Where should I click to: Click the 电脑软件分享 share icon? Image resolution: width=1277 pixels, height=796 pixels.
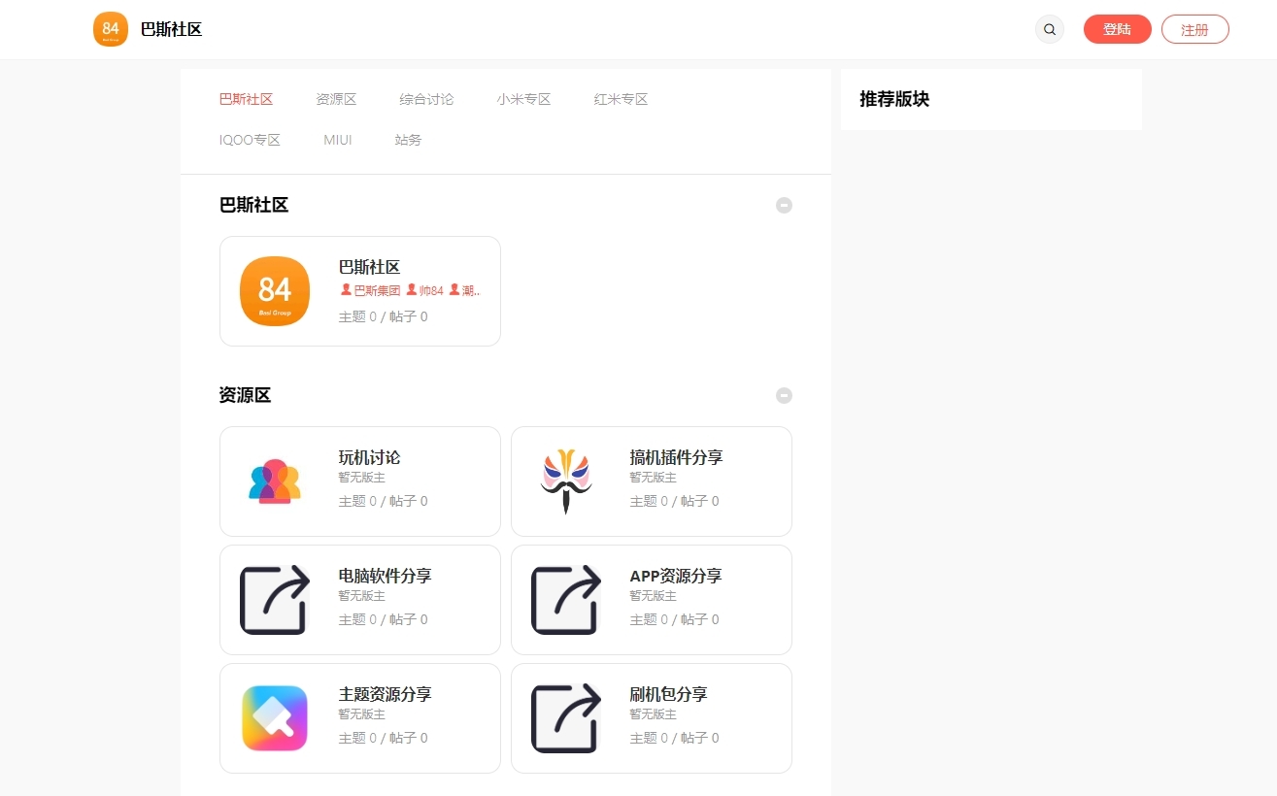coord(275,600)
